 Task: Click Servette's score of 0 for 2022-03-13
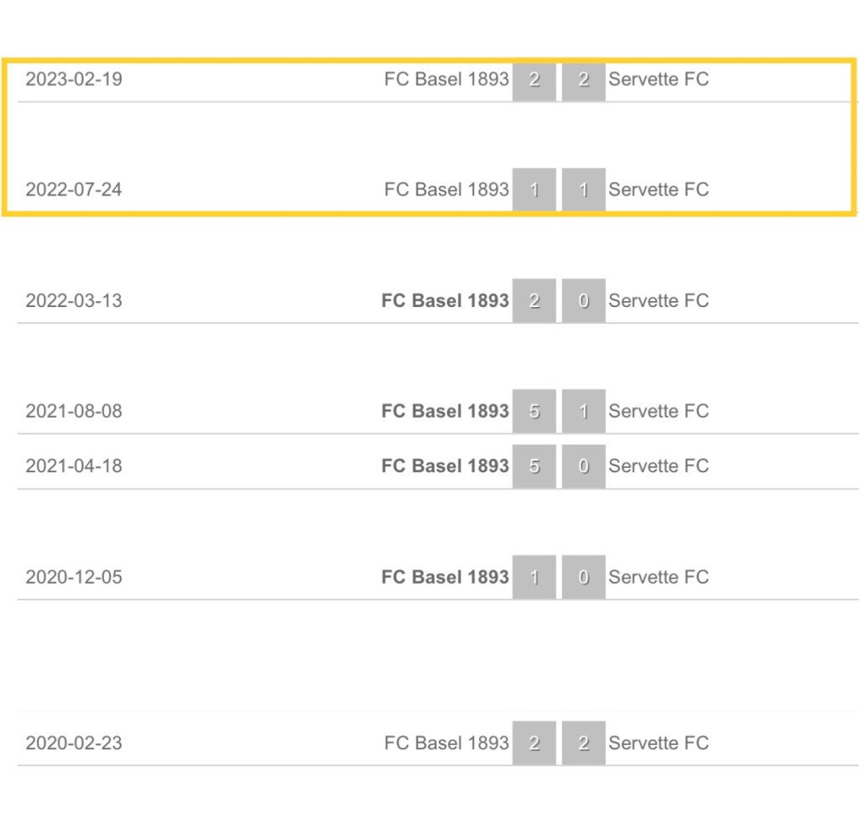pyautogui.click(x=584, y=301)
